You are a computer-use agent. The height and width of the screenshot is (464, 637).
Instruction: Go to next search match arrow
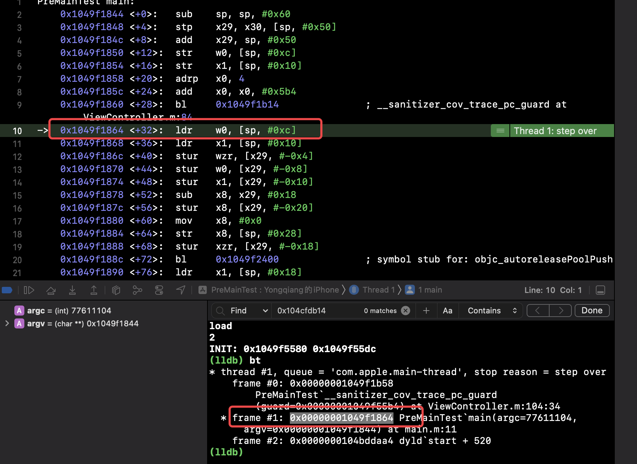coord(561,311)
